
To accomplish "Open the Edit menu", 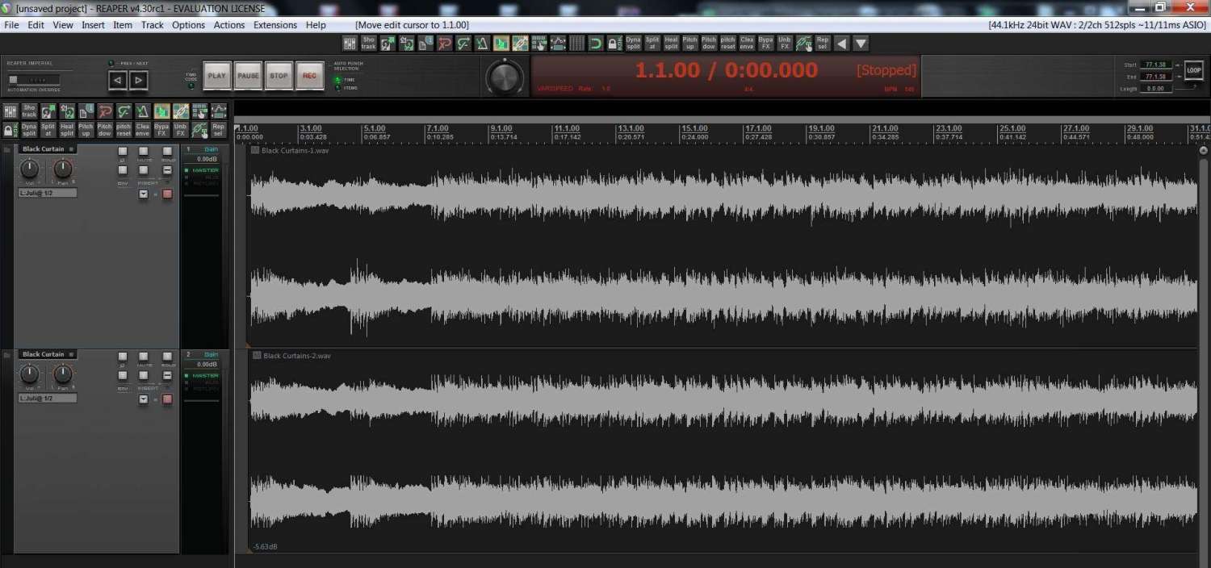I will pos(36,25).
